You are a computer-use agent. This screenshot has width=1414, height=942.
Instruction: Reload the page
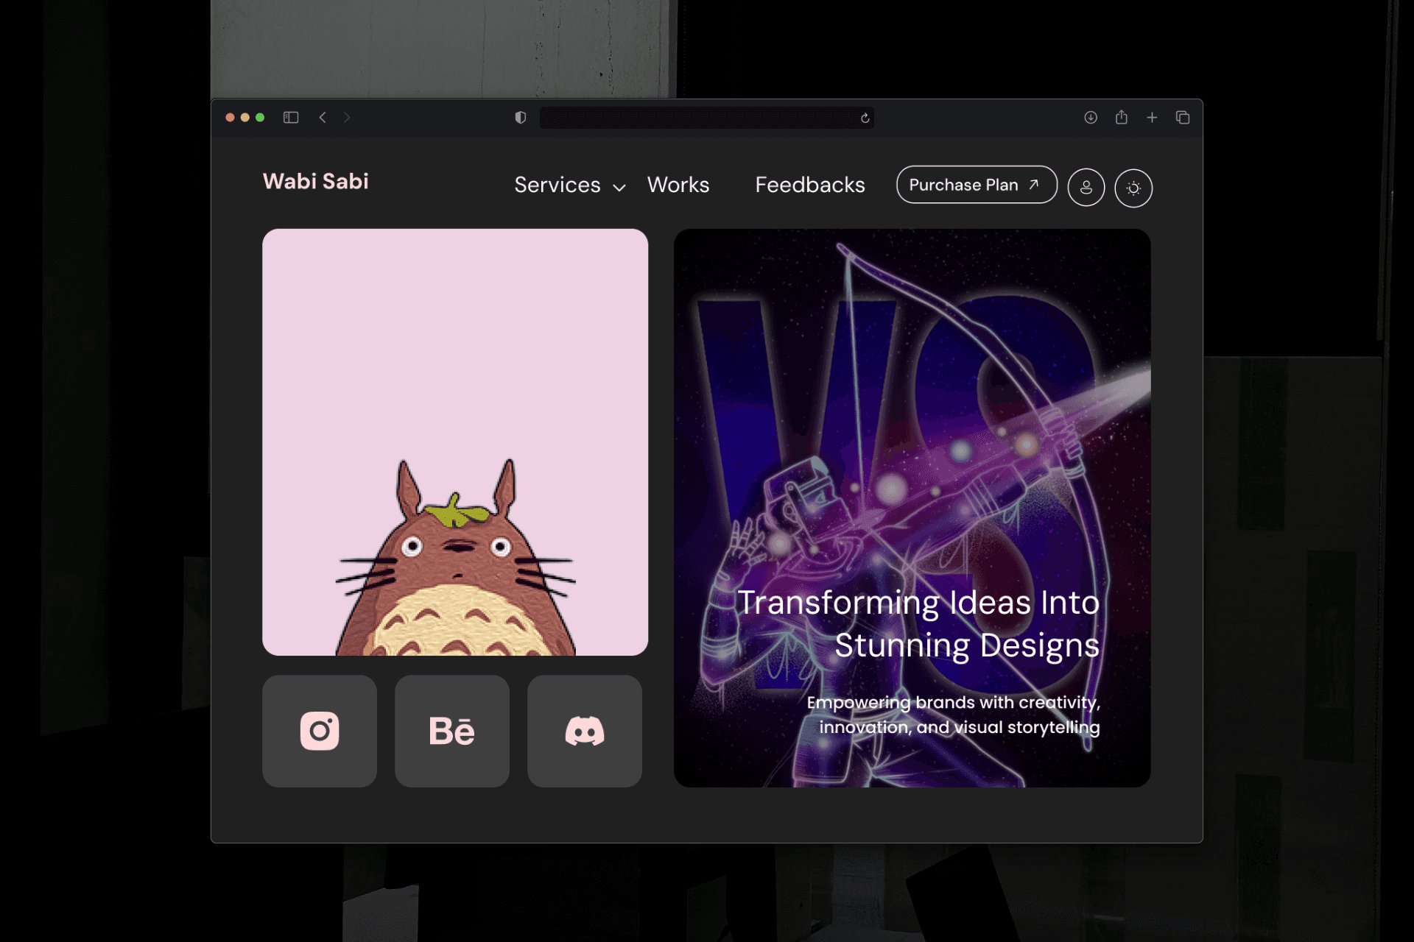tap(865, 118)
